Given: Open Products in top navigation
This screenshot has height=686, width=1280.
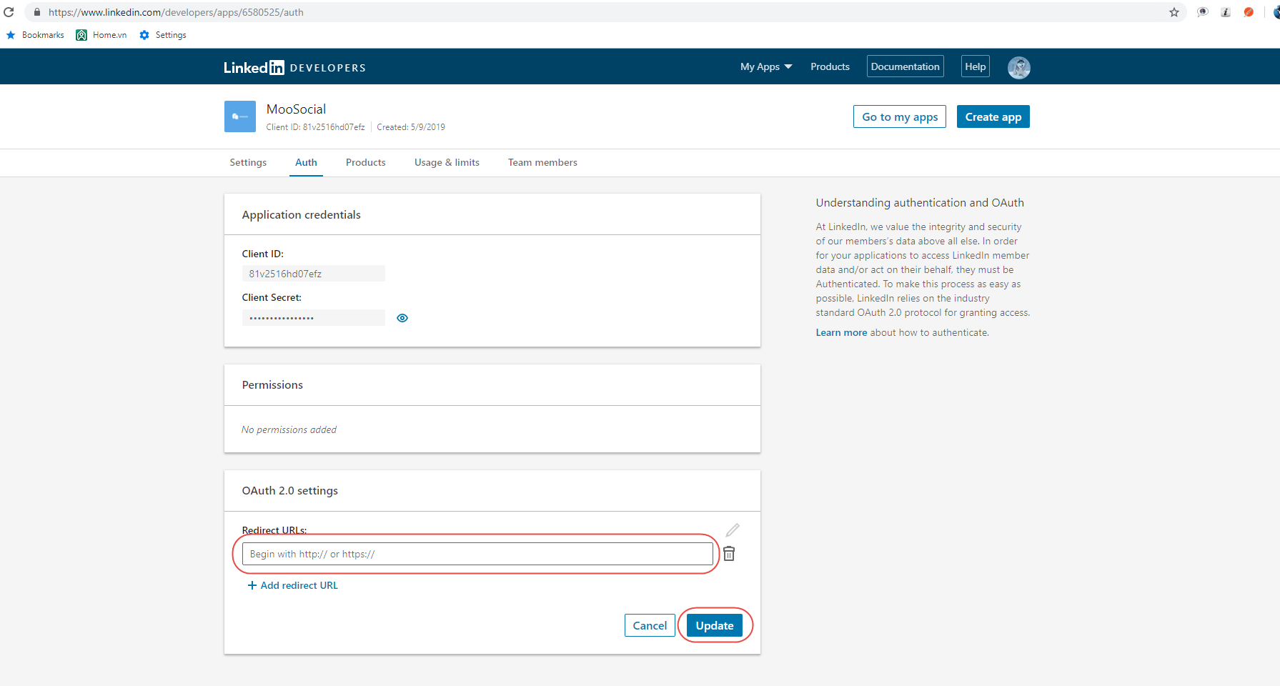Looking at the screenshot, I should pos(830,66).
